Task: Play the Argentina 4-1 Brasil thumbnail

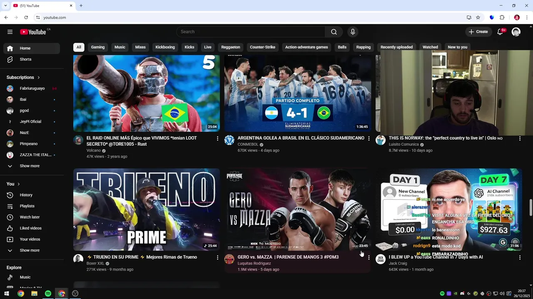Action: 297,93
